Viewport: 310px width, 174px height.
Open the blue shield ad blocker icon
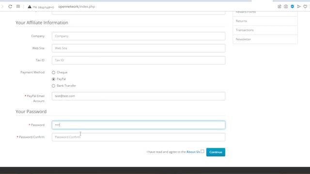(x=293, y=6)
